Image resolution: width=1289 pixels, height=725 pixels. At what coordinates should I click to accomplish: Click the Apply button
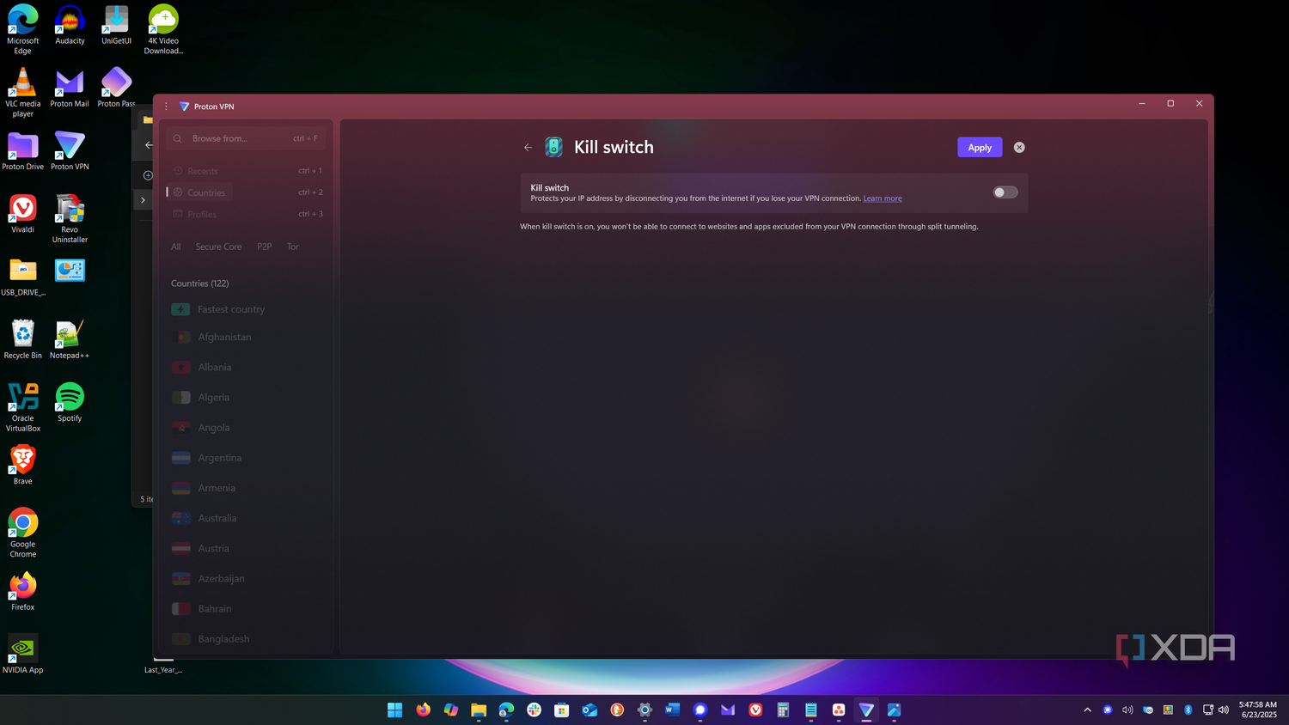980,148
